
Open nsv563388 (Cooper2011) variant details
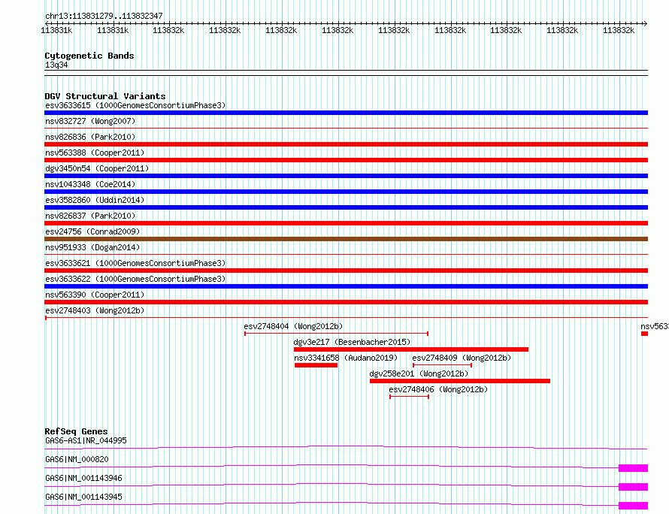click(95, 153)
